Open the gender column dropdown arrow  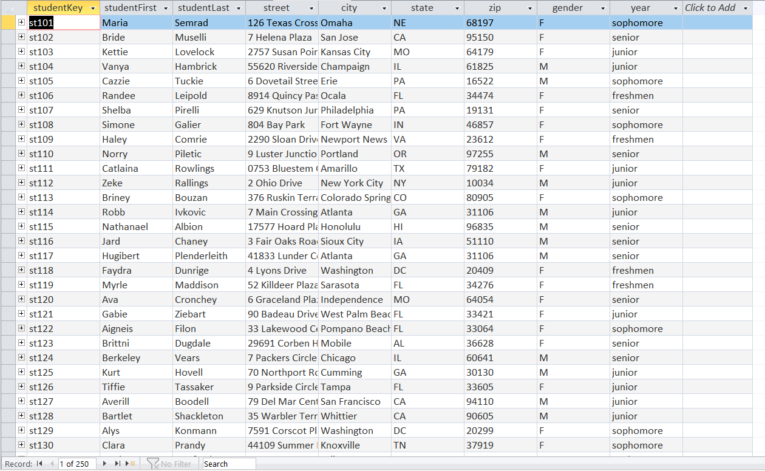tap(604, 8)
